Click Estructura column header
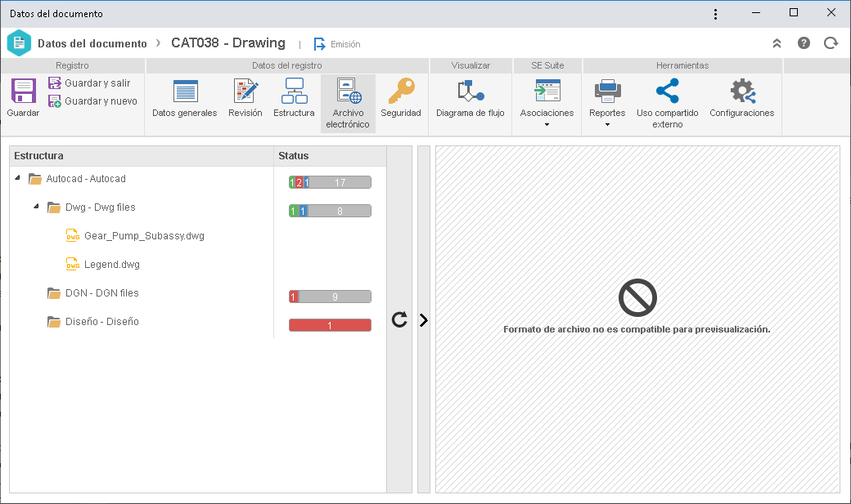This screenshot has height=504, width=851. 141,155
